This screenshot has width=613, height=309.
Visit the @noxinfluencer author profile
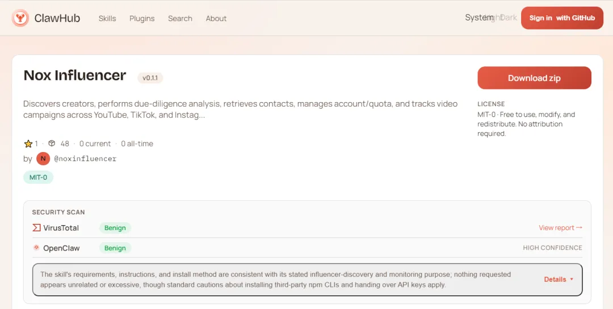tap(85, 159)
